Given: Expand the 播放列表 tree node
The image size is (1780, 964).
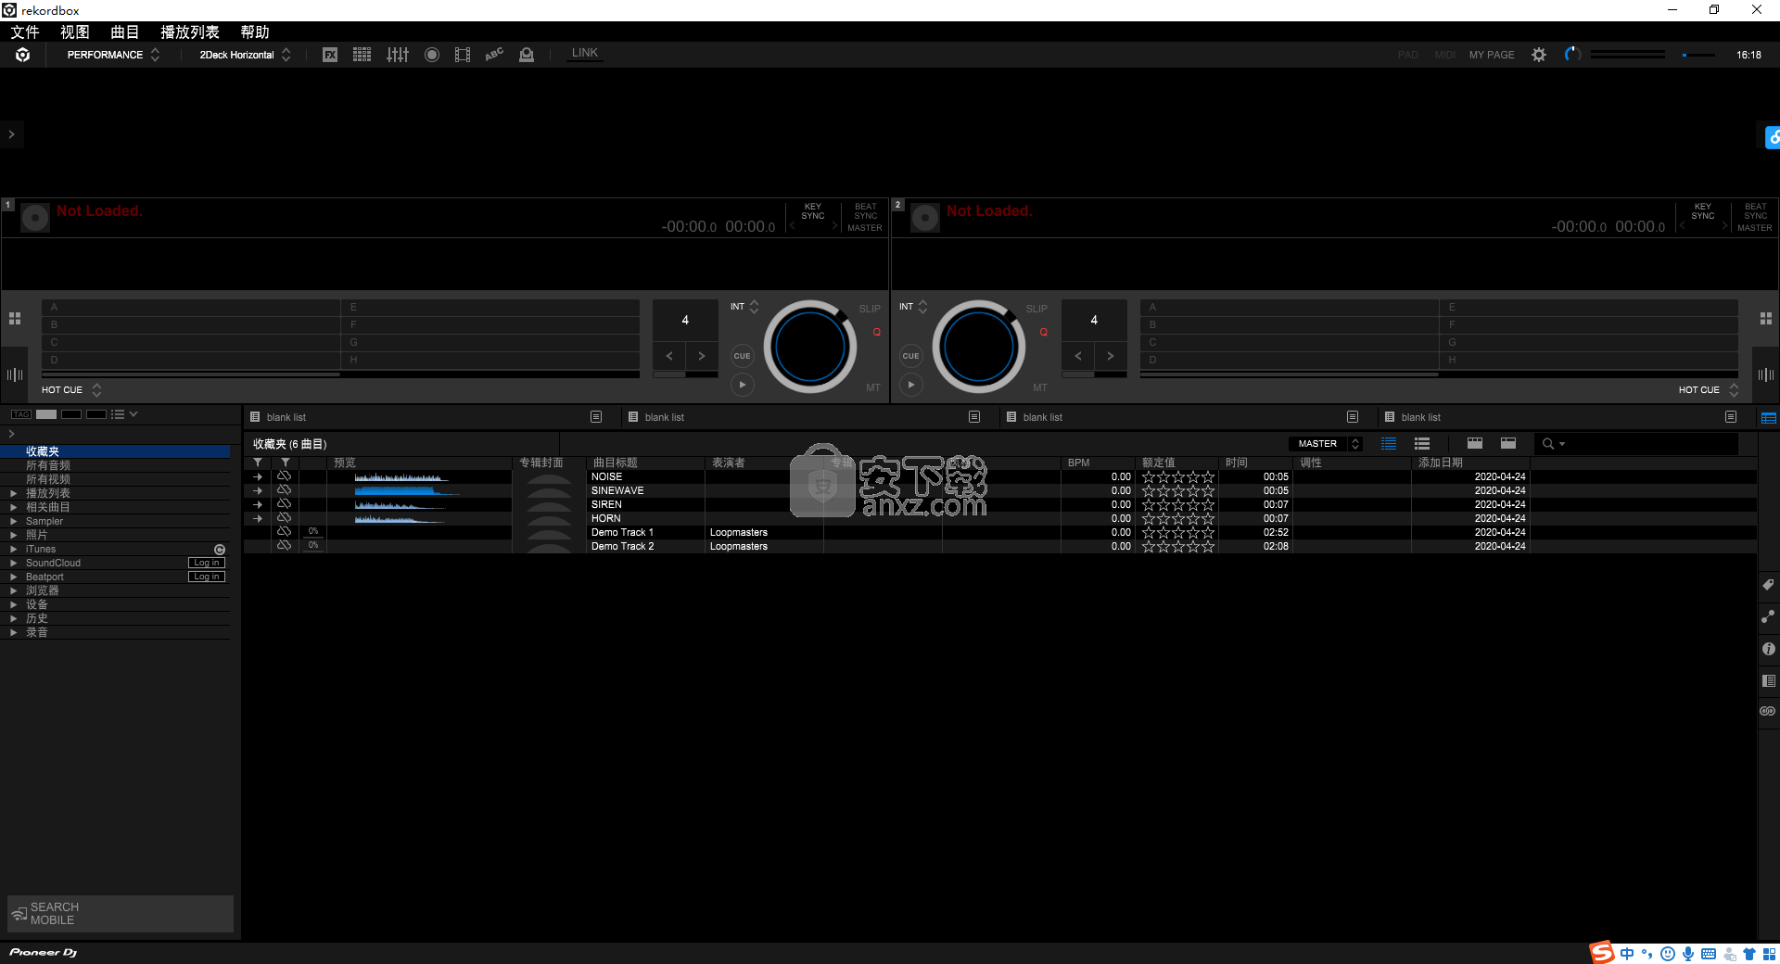Looking at the screenshot, I should coord(13,494).
